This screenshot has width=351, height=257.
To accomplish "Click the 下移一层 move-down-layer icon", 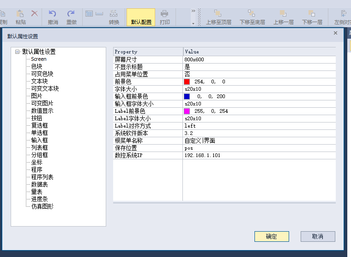I will click(x=312, y=13).
